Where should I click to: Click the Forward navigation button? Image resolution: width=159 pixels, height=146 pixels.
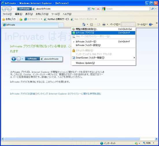pos(10,9)
